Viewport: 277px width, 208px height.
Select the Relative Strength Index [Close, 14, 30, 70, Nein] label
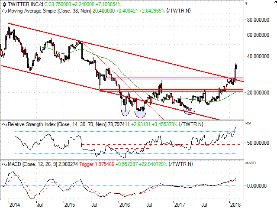57,124
